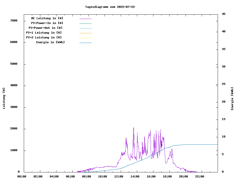
Task: Select the 12:00 tick label on time axis
Action: tap(119, 176)
